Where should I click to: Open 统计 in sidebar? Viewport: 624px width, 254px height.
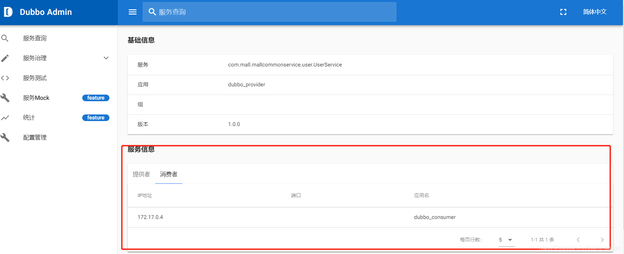29,118
